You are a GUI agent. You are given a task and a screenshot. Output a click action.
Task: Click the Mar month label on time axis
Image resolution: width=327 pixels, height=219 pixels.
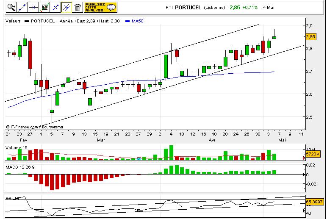(x=101, y=140)
